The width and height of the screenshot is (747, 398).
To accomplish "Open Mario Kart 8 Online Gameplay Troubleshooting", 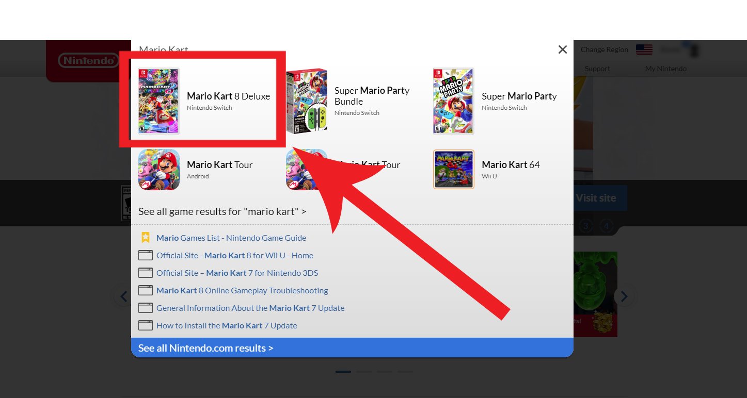I will point(242,290).
